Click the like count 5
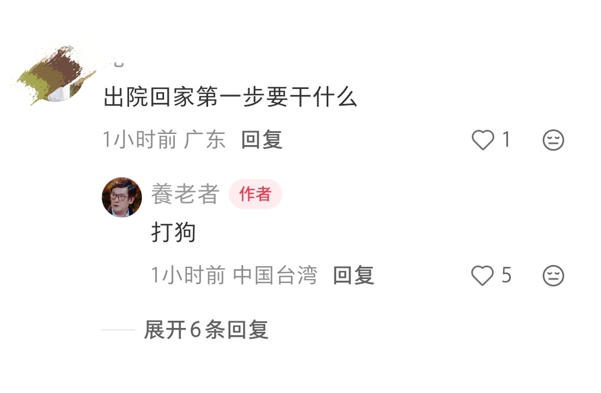601x393 pixels. 506,275
